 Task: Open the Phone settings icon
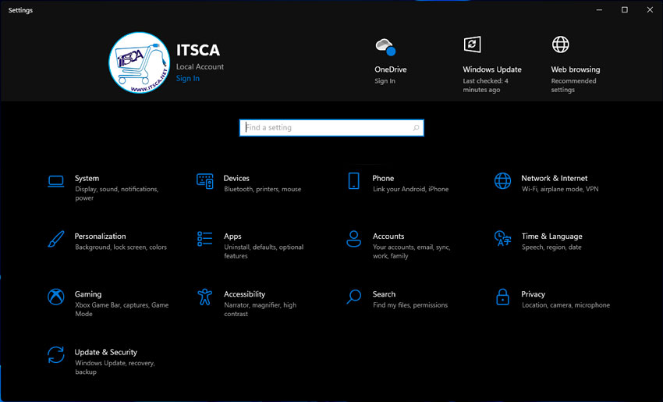coord(353,181)
